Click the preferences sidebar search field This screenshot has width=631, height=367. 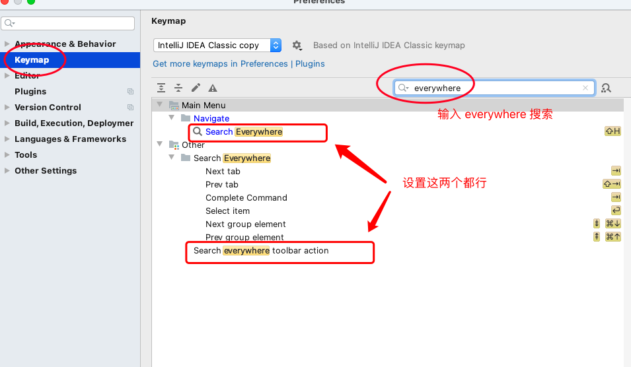point(67,23)
